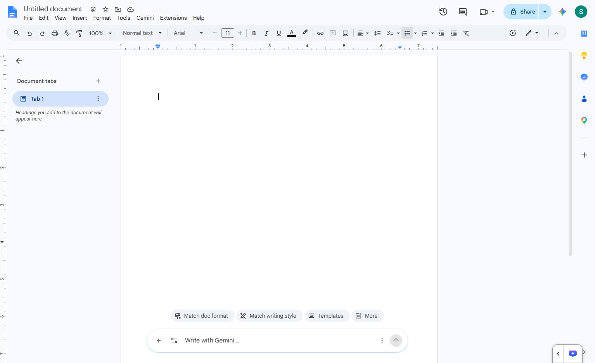Toggle italic formatting
Image resolution: width=595 pixels, height=363 pixels.
(x=266, y=33)
